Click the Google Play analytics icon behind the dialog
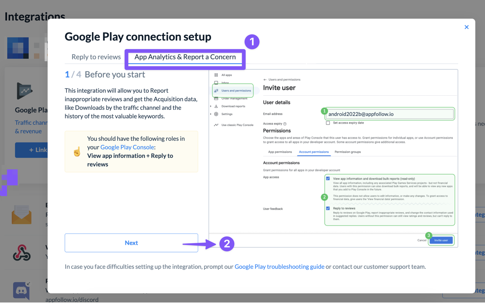 point(24,91)
